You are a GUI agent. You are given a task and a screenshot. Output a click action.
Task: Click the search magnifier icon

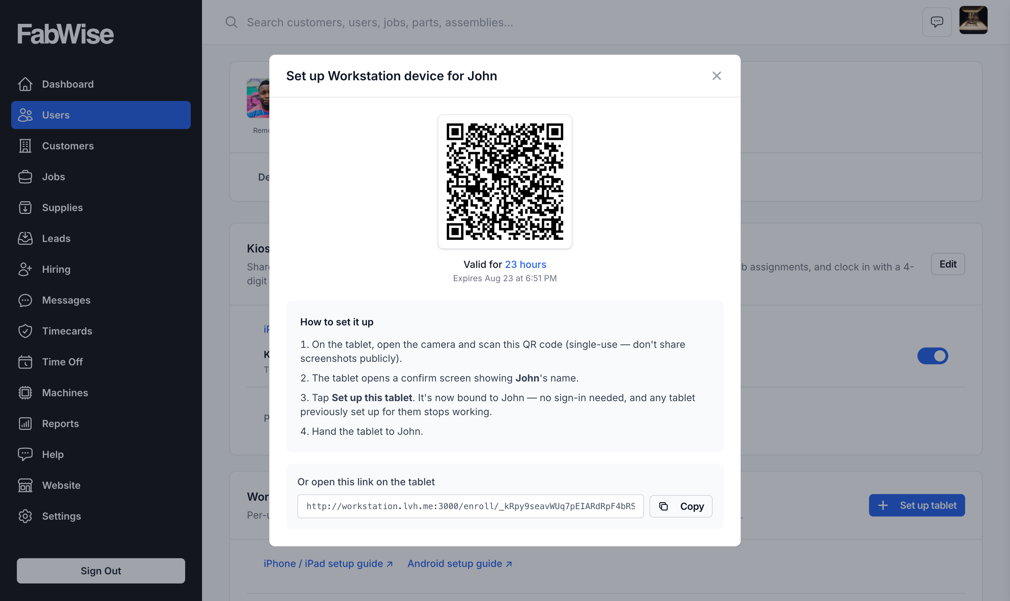click(x=231, y=22)
